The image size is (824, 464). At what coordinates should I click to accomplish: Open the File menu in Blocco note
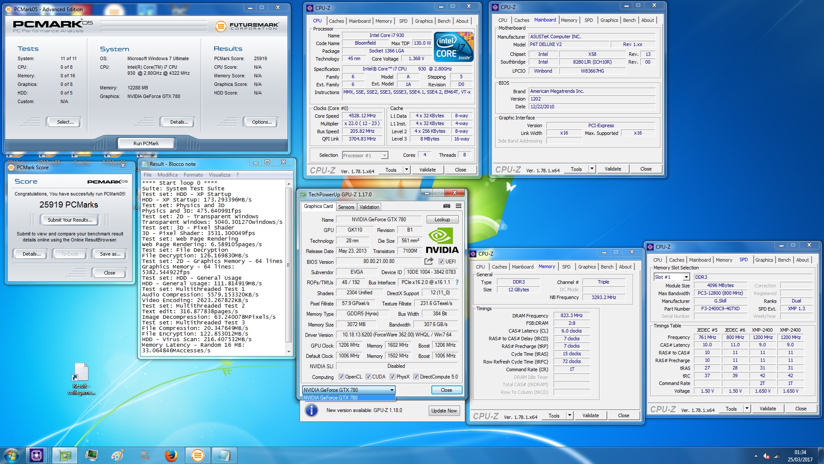point(148,175)
